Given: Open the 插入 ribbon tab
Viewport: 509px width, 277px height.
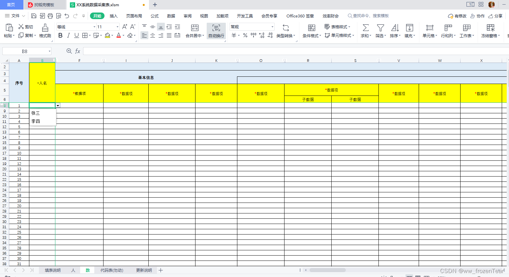Looking at the screenshot, I should 113,16.
